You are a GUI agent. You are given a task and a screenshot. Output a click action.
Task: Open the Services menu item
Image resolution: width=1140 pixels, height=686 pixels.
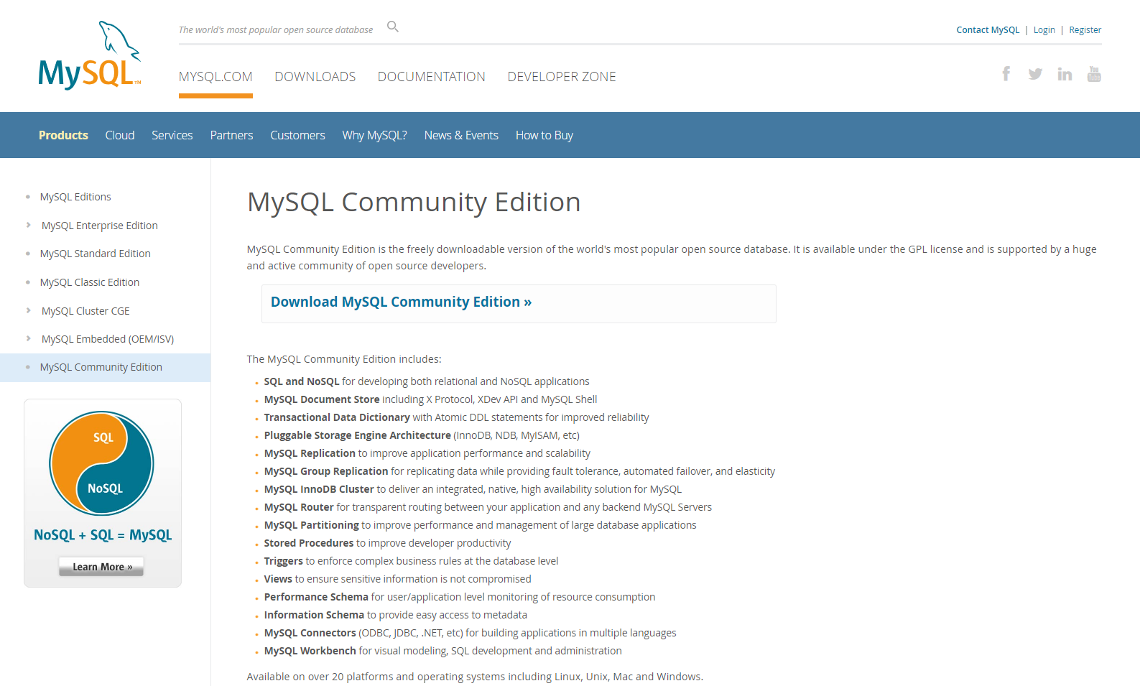click(172, 135)
